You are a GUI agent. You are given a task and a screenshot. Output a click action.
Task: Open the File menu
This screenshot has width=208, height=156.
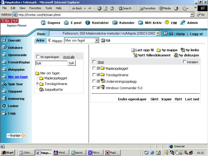(x=4, y=8)
